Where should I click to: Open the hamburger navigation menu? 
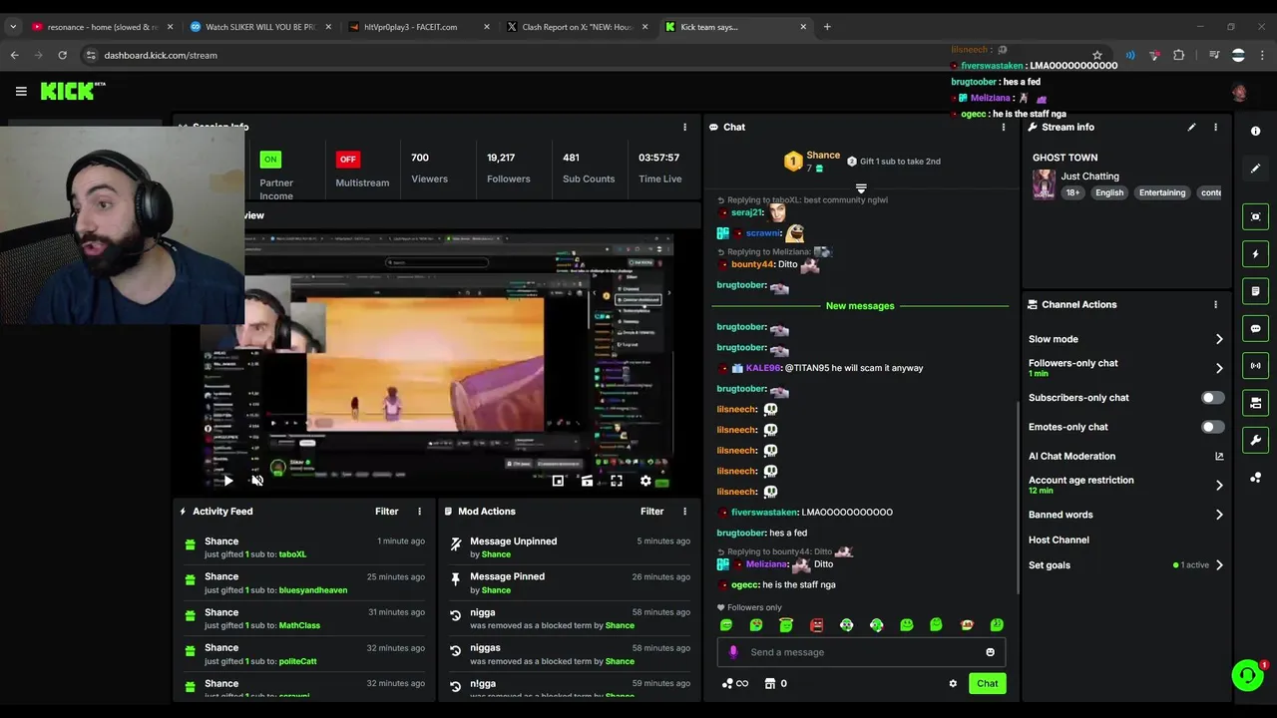(21, 91)
